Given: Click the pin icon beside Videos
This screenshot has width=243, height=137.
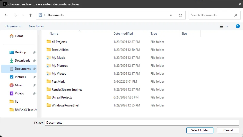Looking at the screenshot, I should 34,93.
